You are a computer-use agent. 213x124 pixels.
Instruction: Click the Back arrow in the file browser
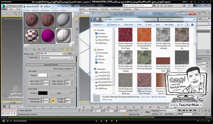[x=93, y=19]
